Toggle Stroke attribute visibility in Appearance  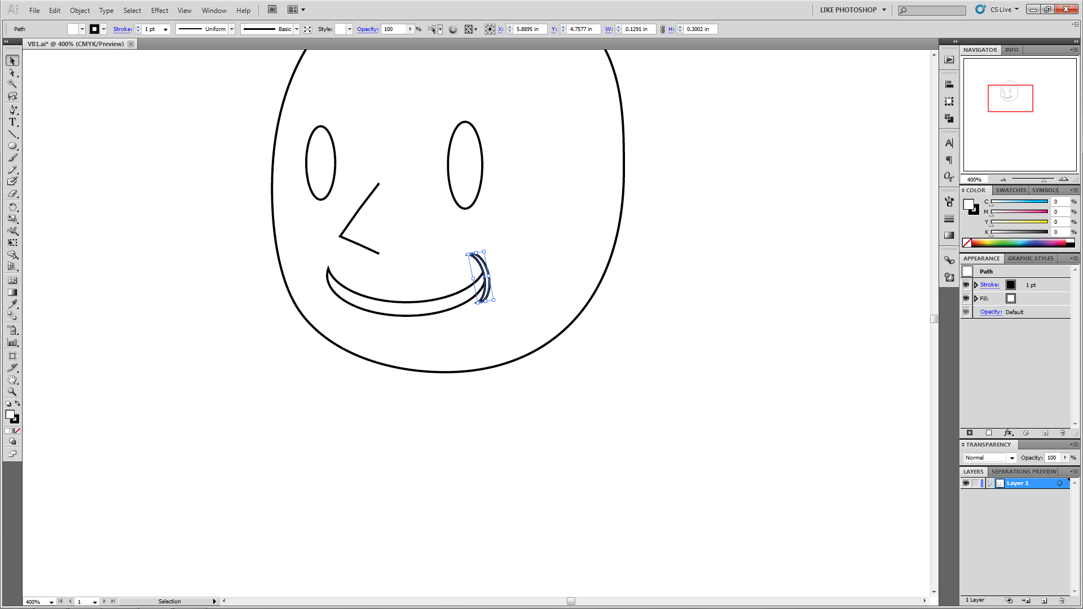[966, 285]
